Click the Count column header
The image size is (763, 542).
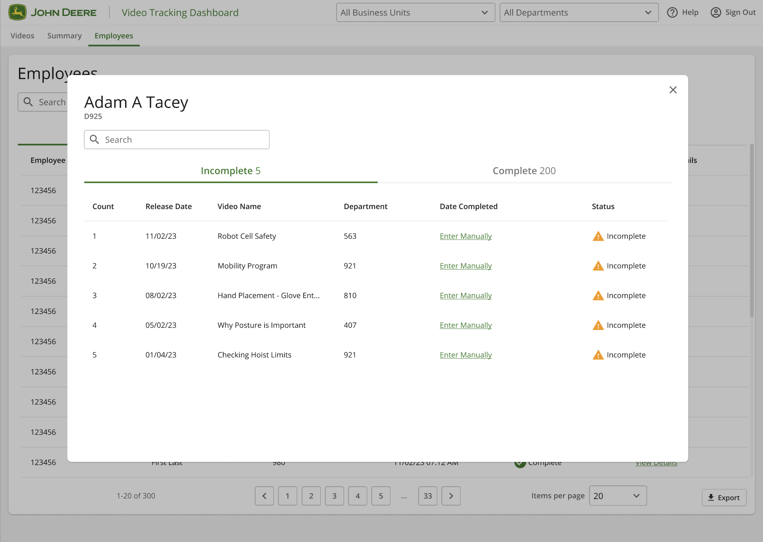(103, 206)
